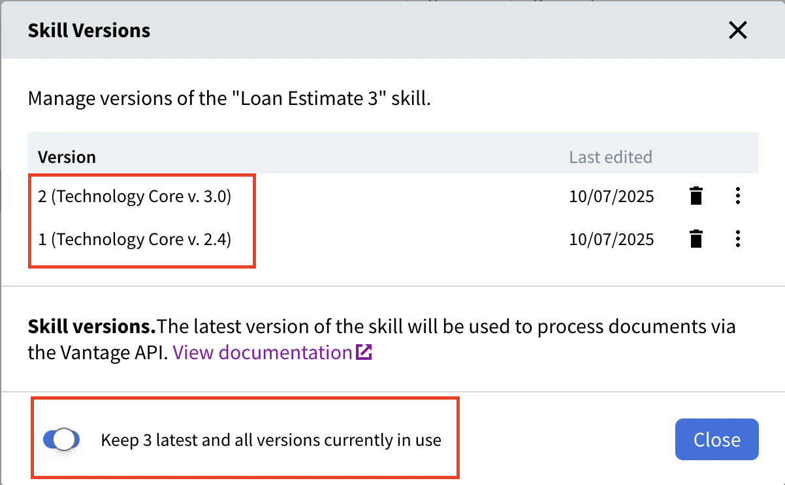Click the 'Version' column header
Image resolution: width=785 pixels, height=485 pixels.
(67, 156)
